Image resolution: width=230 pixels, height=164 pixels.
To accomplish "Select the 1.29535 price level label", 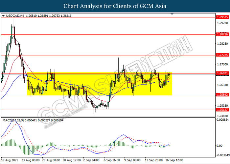I will tap(222, 17).
